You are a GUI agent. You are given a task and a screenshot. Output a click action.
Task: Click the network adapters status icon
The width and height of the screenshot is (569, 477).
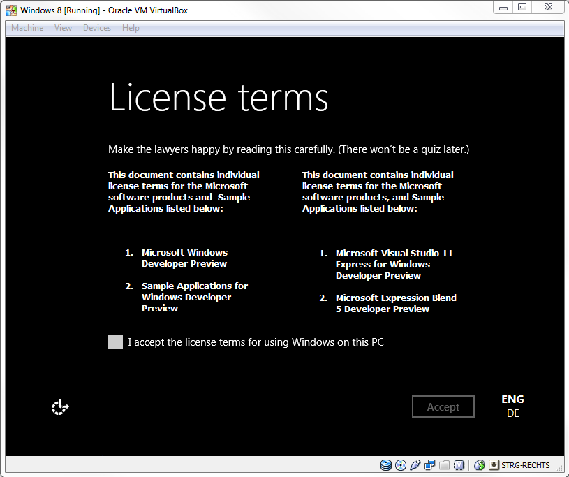(x=430, y=465)
